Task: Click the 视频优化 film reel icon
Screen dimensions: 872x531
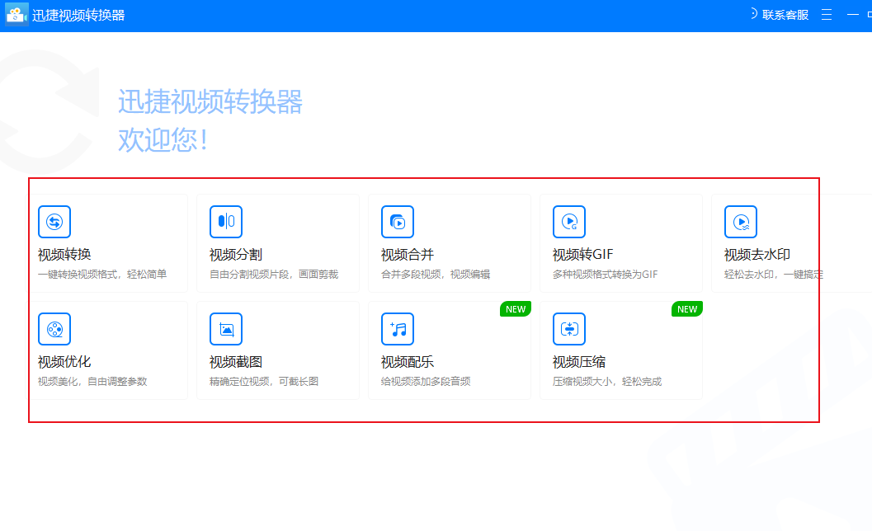Action: [54, 329]
